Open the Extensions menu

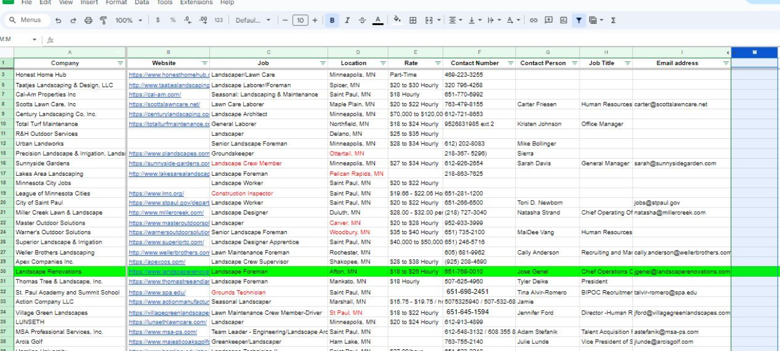pyautogui.click(x=197, y=2)
